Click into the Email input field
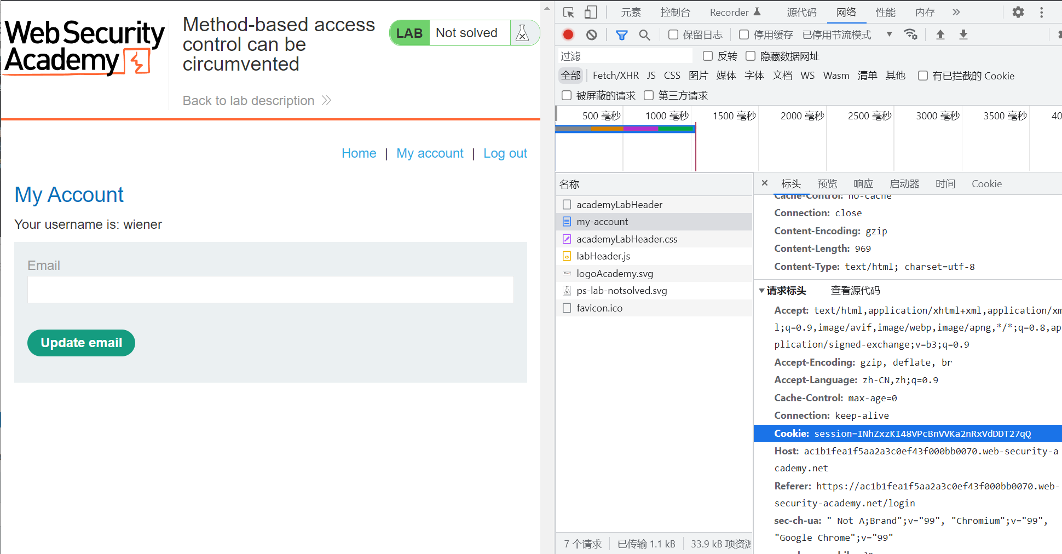The width and height of the screenshot is (1062, 554). [270, 290]
